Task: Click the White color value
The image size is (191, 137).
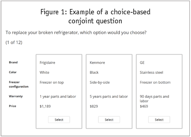Action: click(44, 72)
